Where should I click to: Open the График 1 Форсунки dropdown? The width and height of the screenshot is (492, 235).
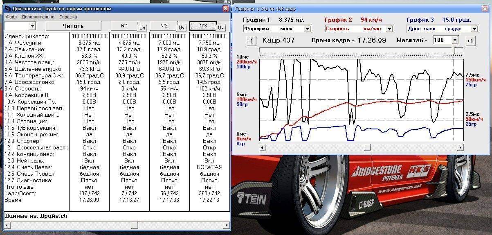pyautogui.click(x=308, y=29)
